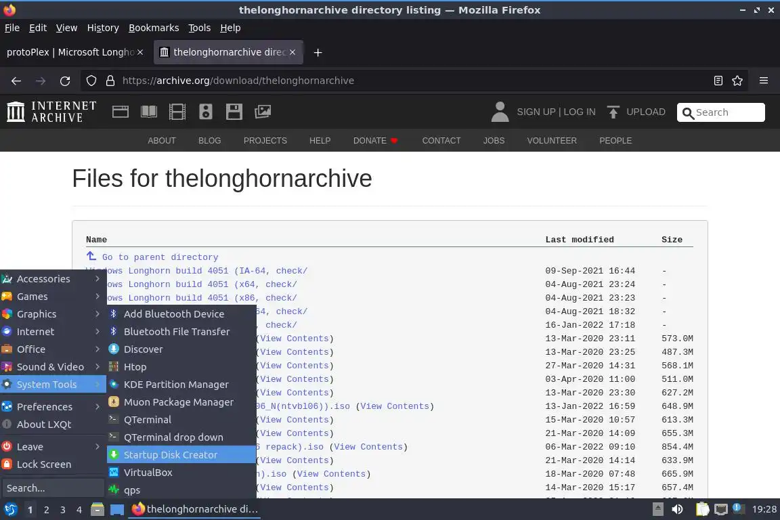Click the DONATE navigation link

[375, 141]
